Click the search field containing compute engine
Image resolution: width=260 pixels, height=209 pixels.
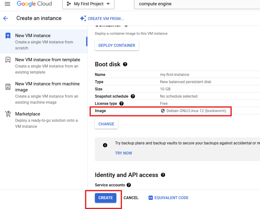(196, 4)
